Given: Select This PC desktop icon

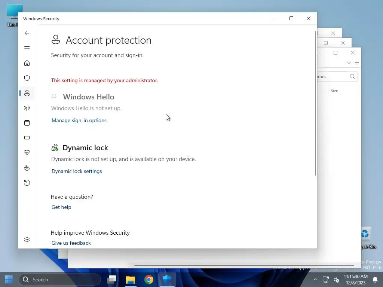Looking at the screenshot, I should (x=12, y=16).
